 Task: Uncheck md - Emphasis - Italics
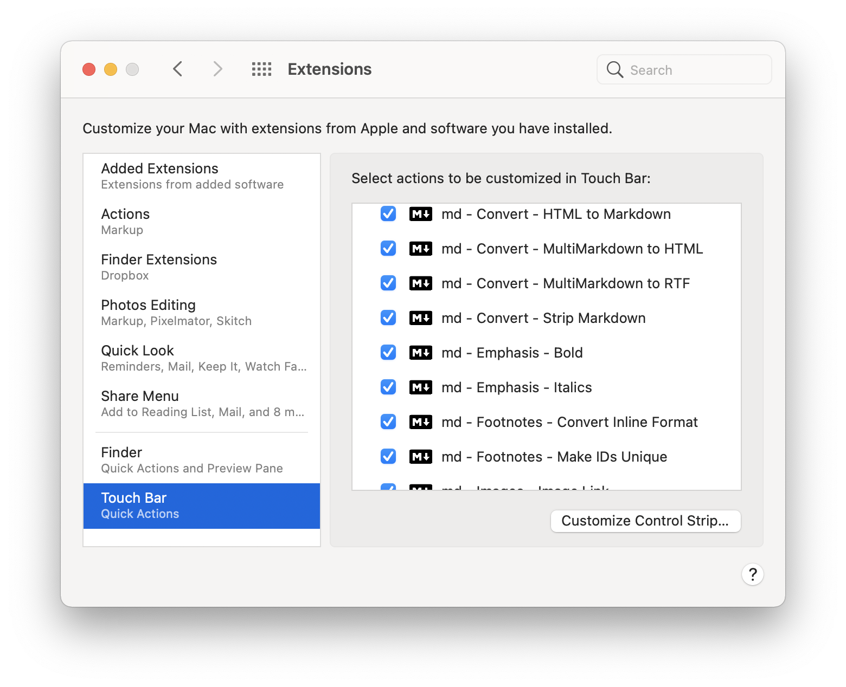click(x=388, y=387)
